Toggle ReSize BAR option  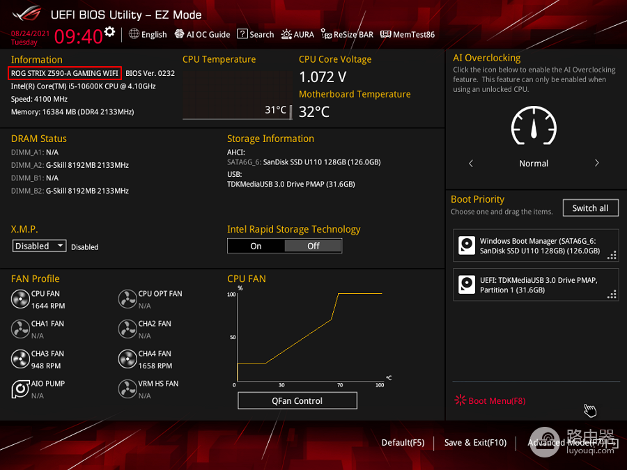347,34
